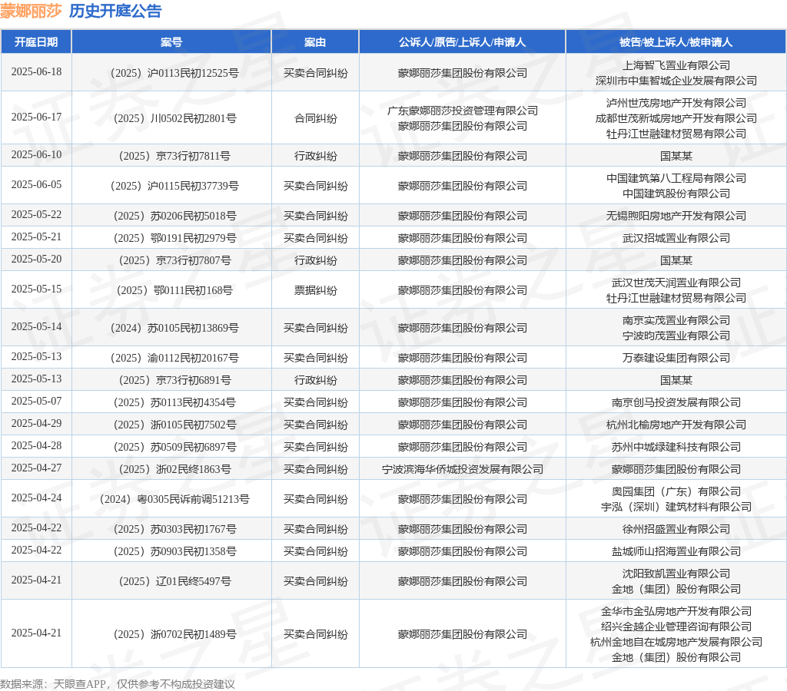Click the 票据纠纷 cause cell

[315, 290]
